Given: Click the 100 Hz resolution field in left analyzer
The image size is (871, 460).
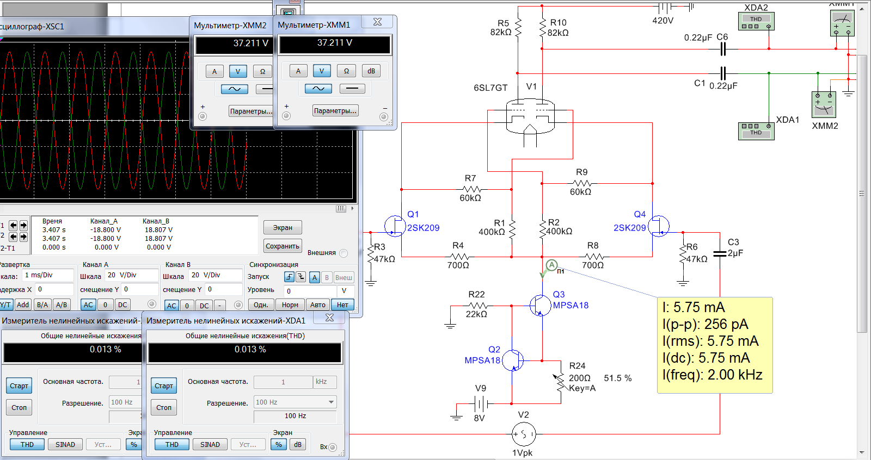Looking at the screenshot, I should (125, 402).
